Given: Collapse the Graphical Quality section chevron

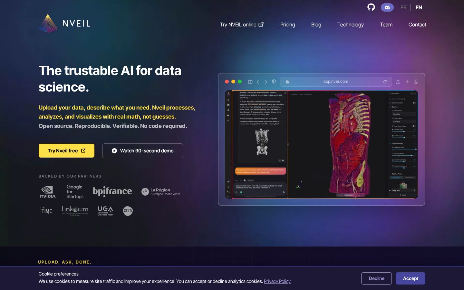Looking at the screenshot, I should [x=415, y=144].
